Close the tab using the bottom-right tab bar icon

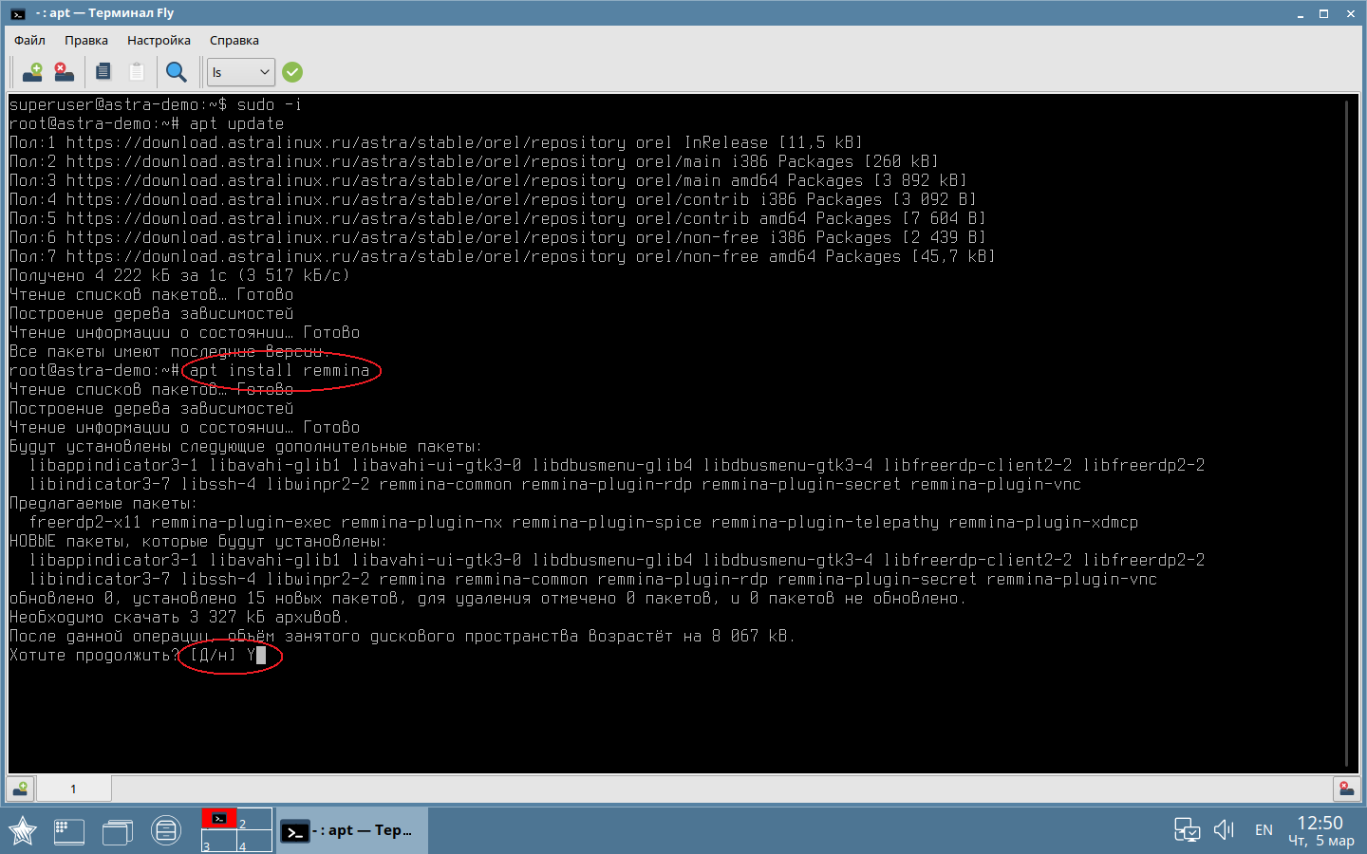(1346, 789)
